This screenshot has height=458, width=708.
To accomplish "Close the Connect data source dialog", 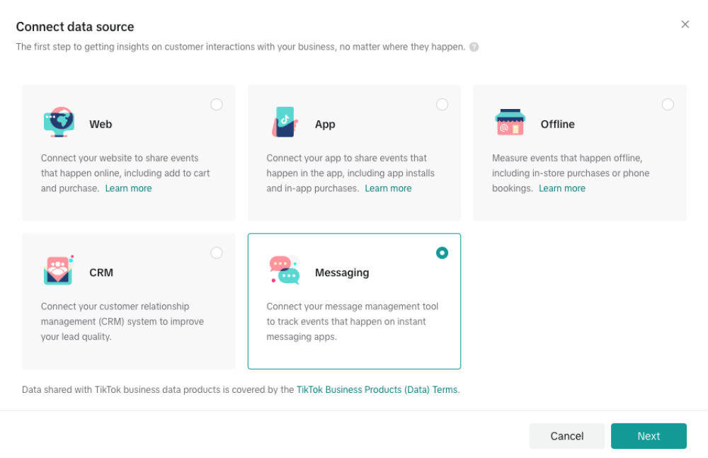I will [x=685, y=24].
